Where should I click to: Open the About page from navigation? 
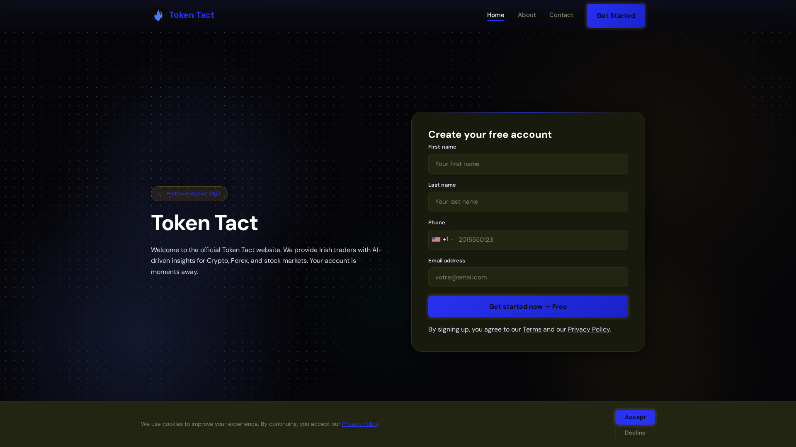click(x=527, y=15)
